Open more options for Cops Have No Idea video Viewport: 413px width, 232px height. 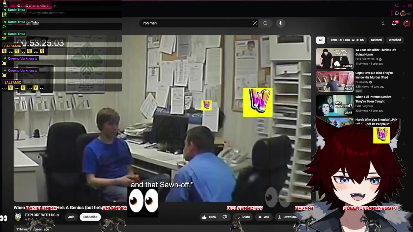[404, 73]
